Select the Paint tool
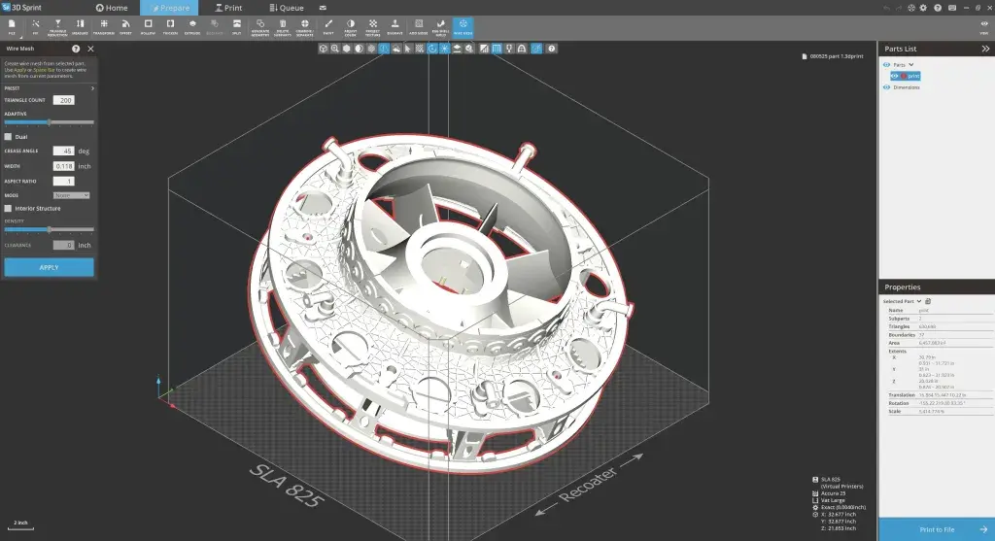The width and height of the screenshot is (995, 541). 328,26
